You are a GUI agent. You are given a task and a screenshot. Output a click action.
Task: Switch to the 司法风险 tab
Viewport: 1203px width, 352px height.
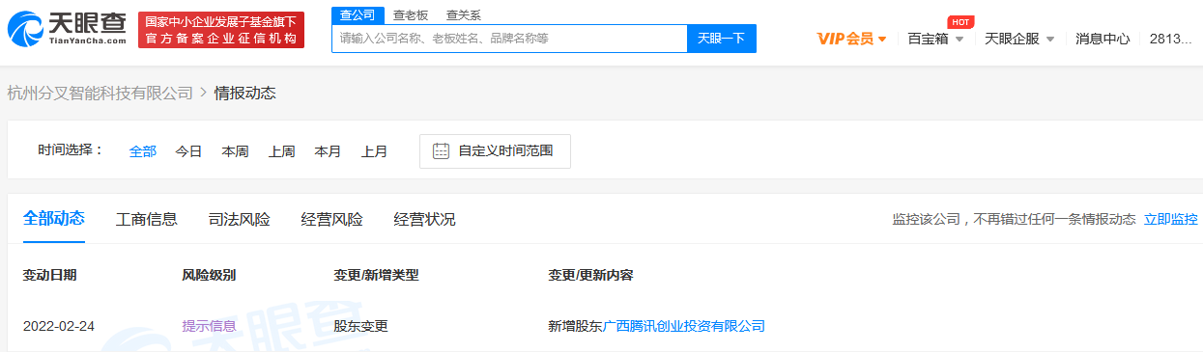point(239,219)
